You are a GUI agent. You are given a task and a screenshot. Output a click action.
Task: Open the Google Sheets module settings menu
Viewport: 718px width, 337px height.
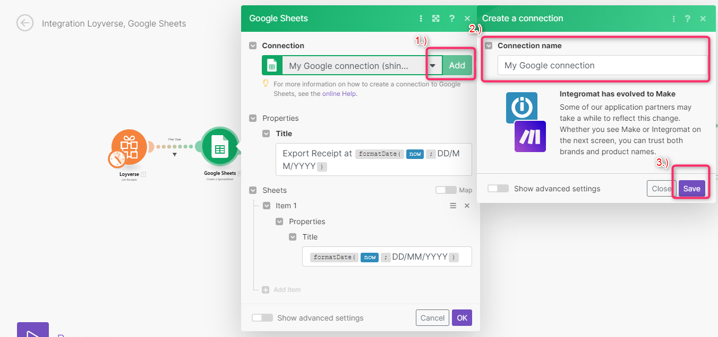tap(421, 18)
